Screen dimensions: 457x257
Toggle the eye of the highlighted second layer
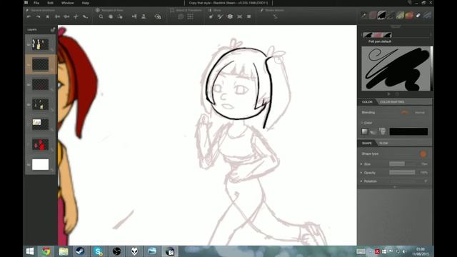[x=29, y=65]
